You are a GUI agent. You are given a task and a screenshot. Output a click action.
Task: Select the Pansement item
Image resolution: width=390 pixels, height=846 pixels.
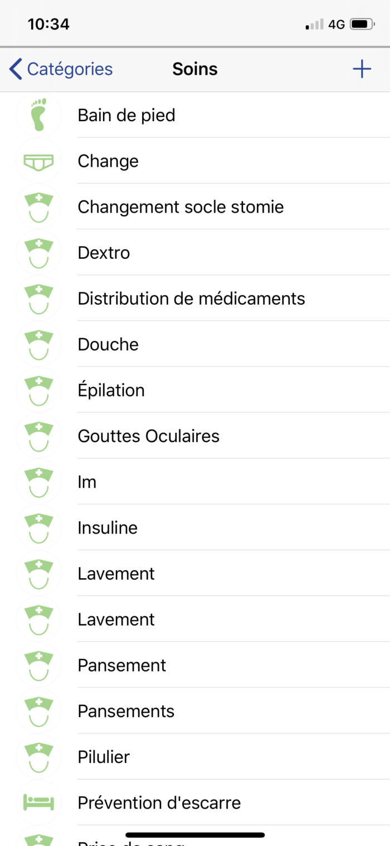click(195, 665)
